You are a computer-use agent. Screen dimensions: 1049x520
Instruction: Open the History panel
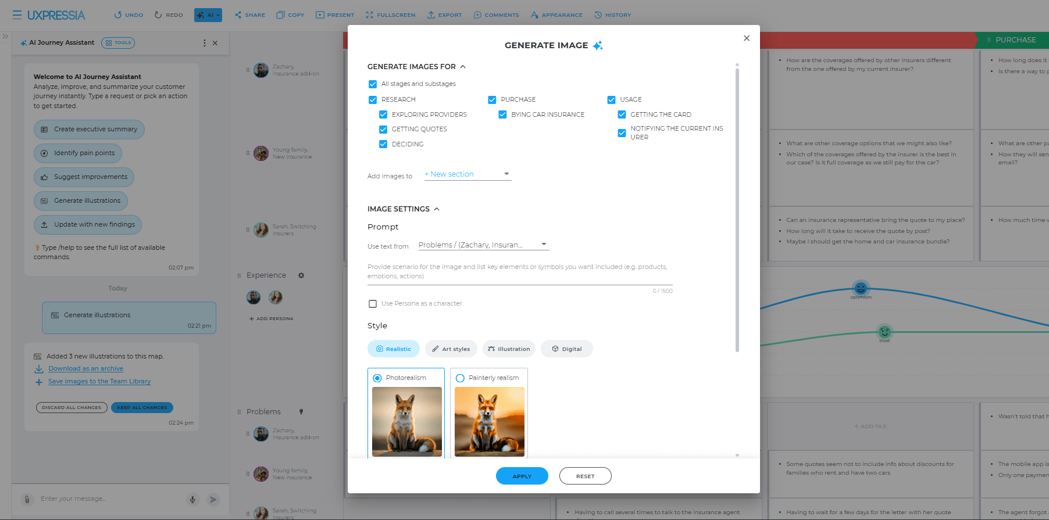click(612, 15)
